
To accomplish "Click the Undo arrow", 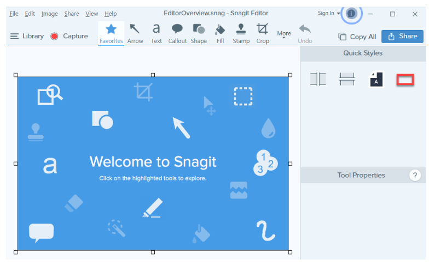I will point(305,34).
